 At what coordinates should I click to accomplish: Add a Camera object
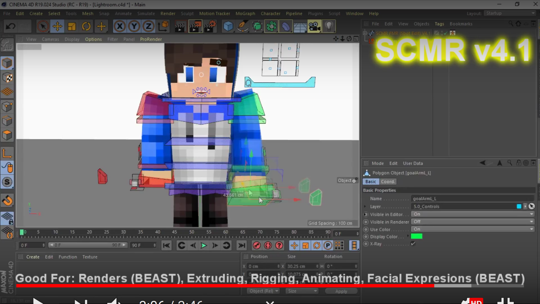pyautogui.click(x=314, y=26)
